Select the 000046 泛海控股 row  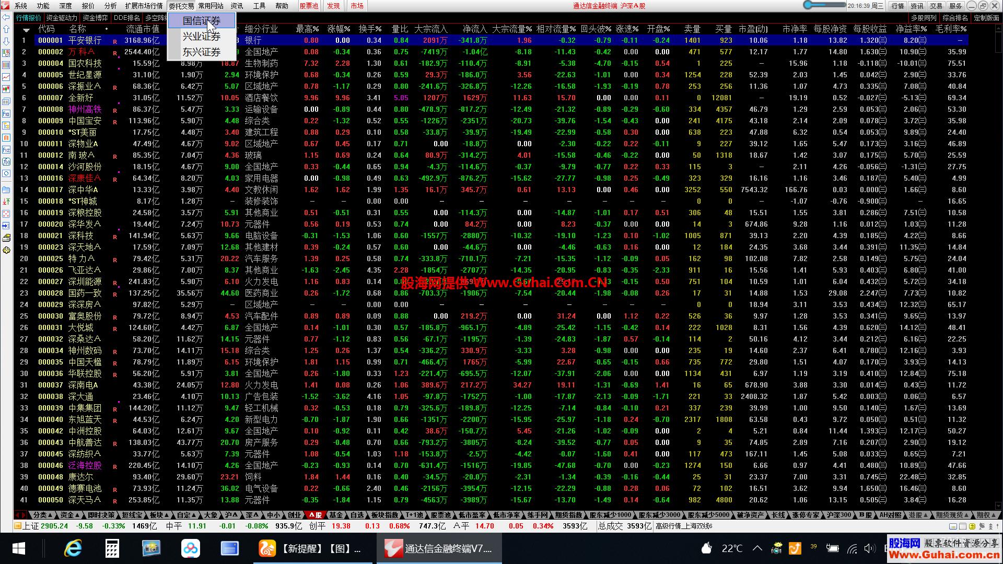[492, 465]
